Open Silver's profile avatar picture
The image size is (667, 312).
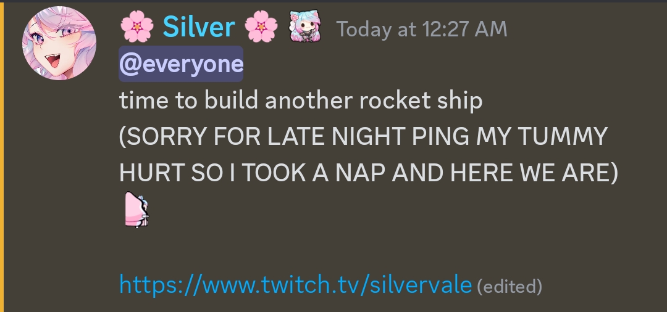pos(59,43)
